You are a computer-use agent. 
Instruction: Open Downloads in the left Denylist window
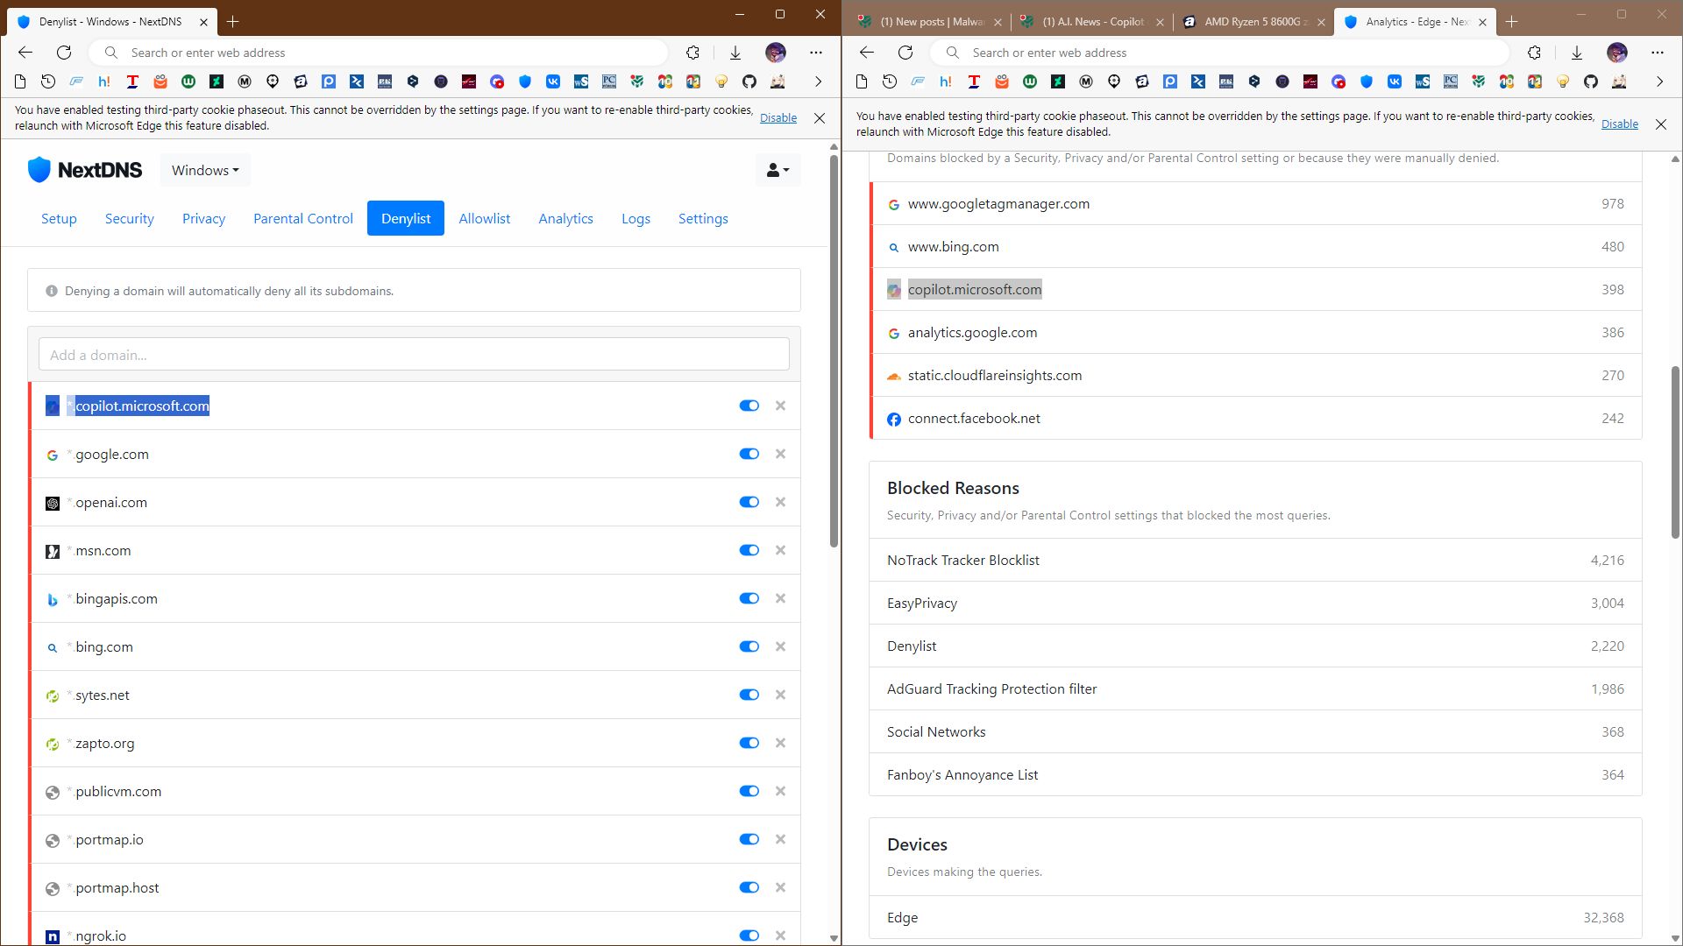point(735,53)
